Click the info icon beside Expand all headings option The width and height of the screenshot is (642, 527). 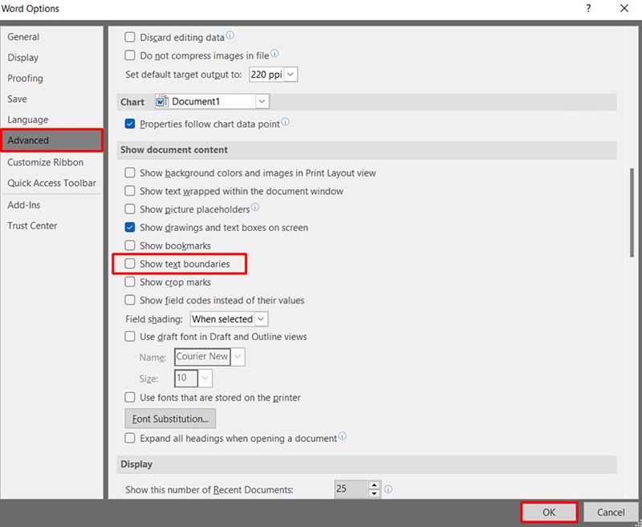click(x=340, y=438)
